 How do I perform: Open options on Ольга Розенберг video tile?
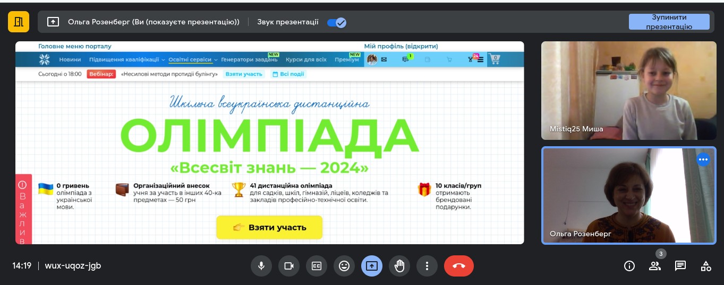[x=703, y=159]
